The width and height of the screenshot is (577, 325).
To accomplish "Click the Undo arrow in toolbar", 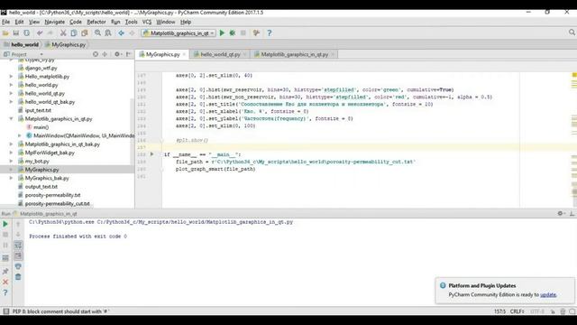I will (x=40, y=33).
